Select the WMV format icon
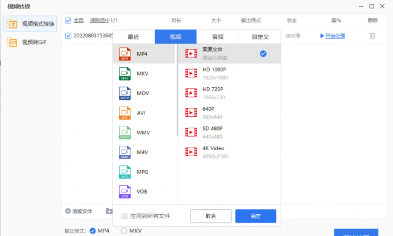Screen dimensions: 393x236 point(125,133)
